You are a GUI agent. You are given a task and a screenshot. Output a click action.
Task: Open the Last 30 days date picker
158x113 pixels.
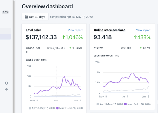[x=35, y=17]
